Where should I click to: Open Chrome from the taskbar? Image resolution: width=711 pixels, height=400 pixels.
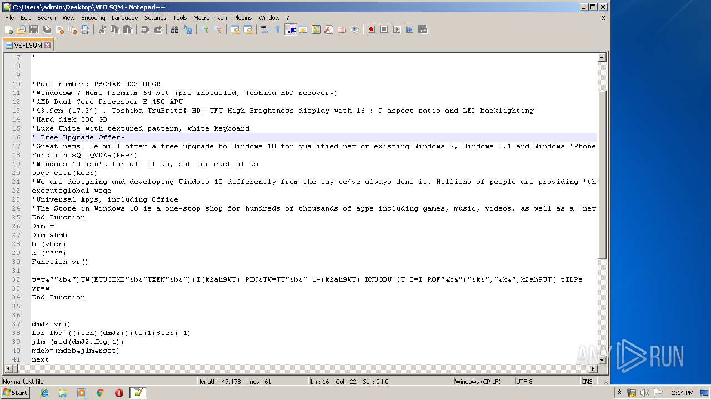coord(100,393)
